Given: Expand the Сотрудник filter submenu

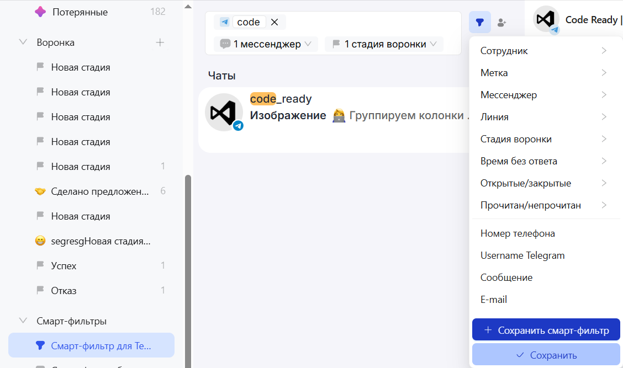Looking at the screenshot, I should point(544,51).
